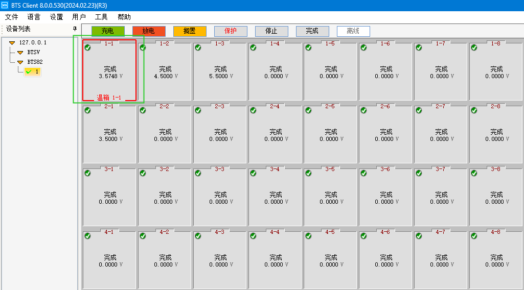This screenshot has width=524, height=290.
Task: Click the green check icon on channel 1-5
Action: point(308,47)
